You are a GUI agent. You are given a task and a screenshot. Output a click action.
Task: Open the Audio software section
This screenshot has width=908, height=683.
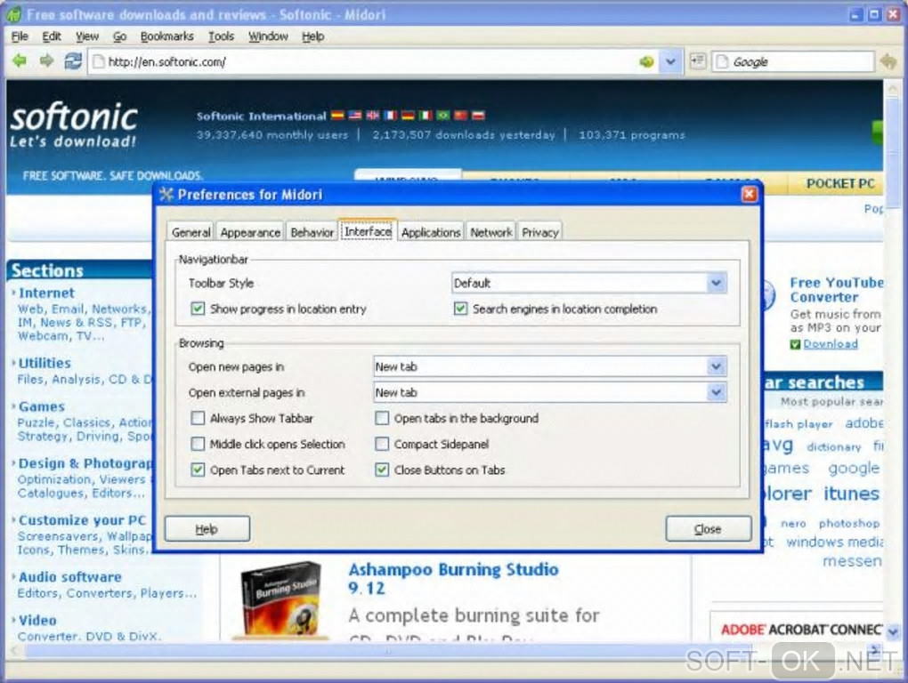(70, 576)
